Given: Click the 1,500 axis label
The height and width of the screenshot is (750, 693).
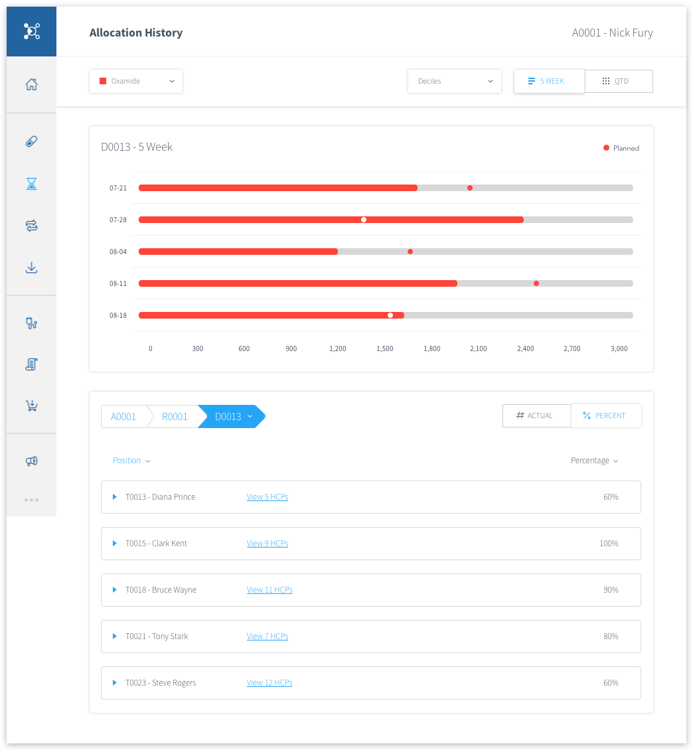Looking at the screenshot, I should click(x=384, y=348).
